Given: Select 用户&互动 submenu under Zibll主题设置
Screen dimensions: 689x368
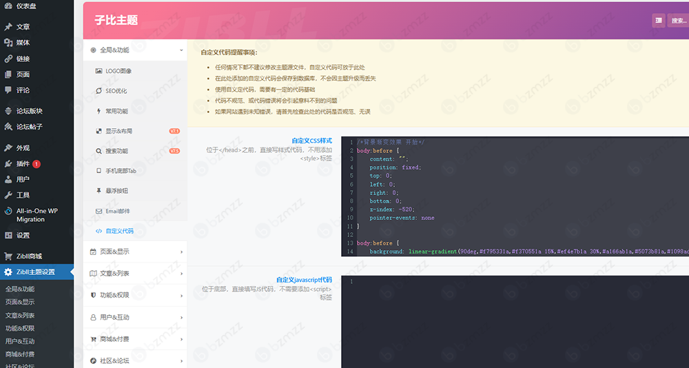Looking at the screenshot, I should tap(20, 341).
